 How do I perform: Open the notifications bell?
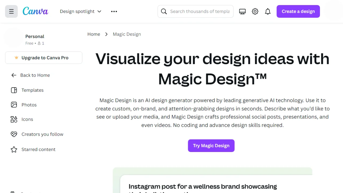coord(268,11)
